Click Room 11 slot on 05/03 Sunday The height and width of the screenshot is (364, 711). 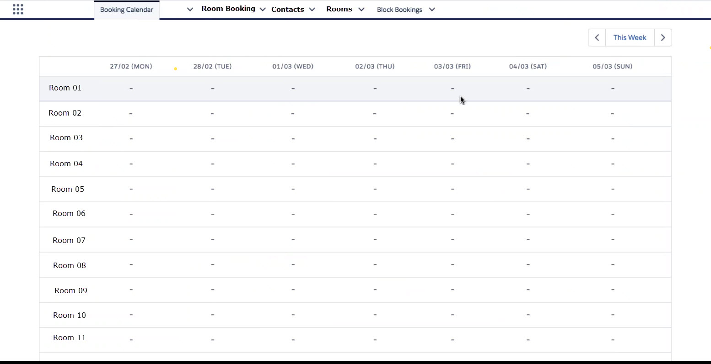click(x=612, y=339)
